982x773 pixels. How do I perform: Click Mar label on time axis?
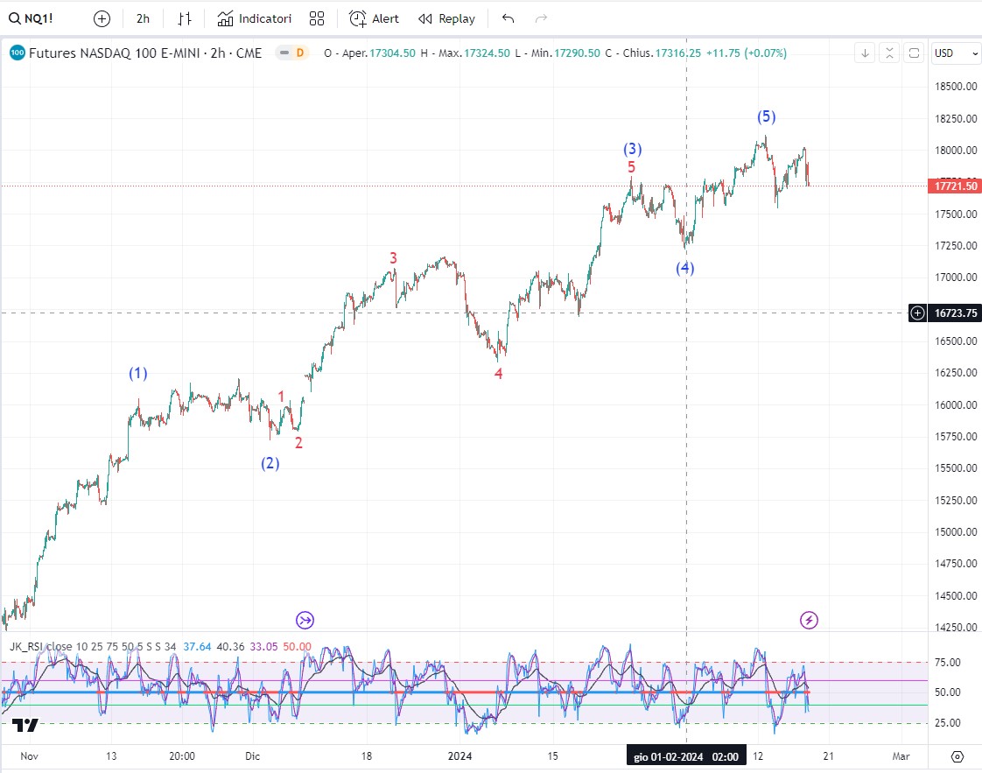[x=901, y=756]
